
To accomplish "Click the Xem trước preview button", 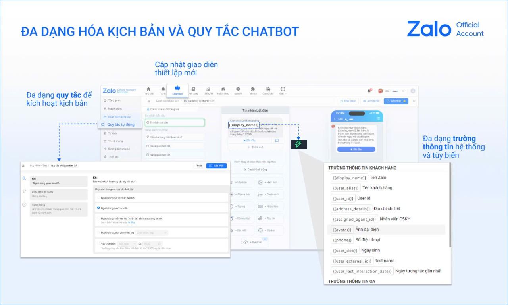I will (x=371, y=101).
